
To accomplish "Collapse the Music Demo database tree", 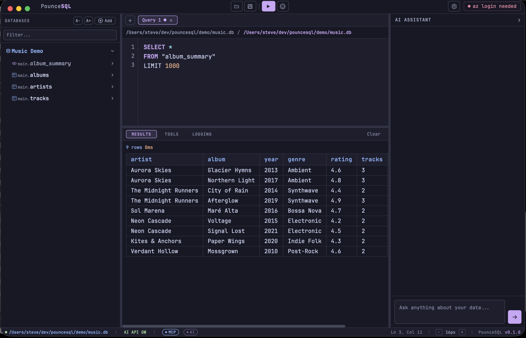I will (113, 51).
